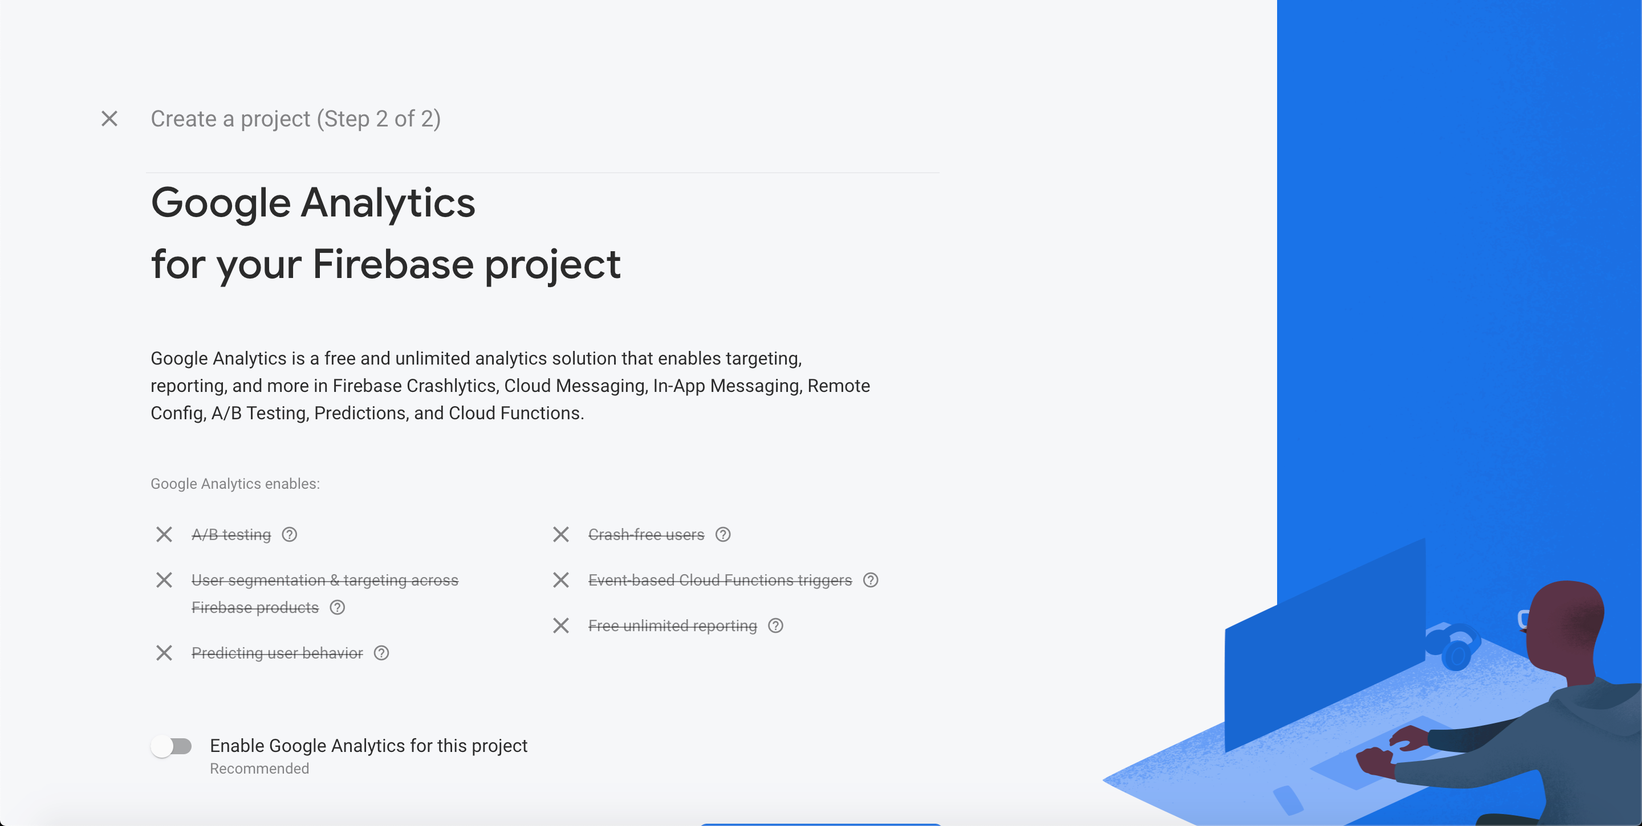Open help icon for Predicting user behavior
Screen dimensions: 1642x826
click(381, 653)
